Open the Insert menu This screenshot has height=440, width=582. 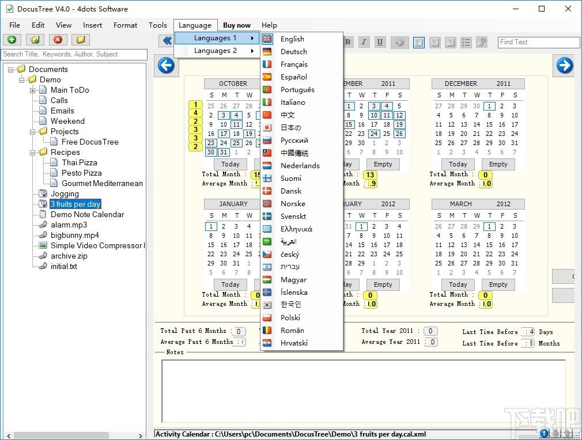92,25
